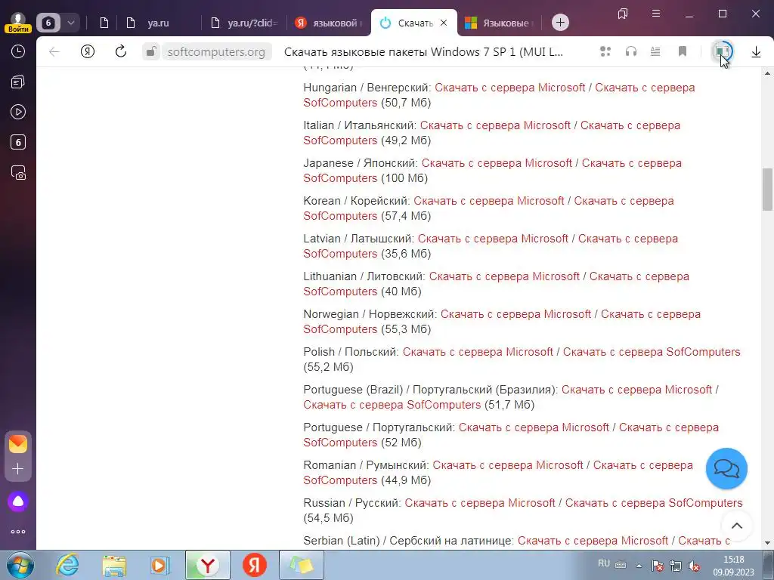Download Polish pack from SofComputers server
This screenshot has height=580, width=774.
652,352
